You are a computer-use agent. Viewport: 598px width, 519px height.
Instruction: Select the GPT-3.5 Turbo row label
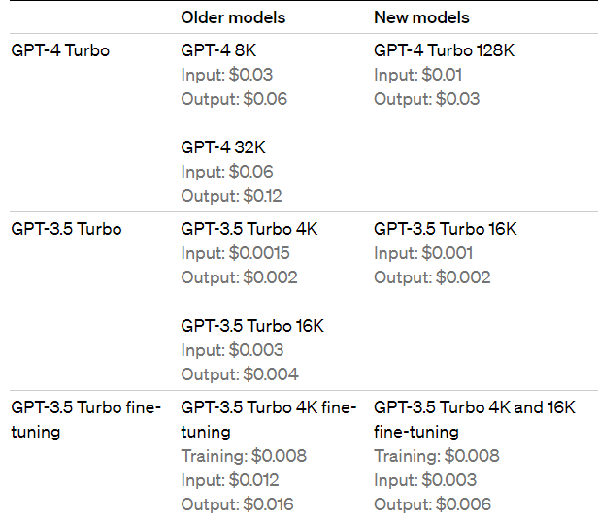(x=66, y=229)
